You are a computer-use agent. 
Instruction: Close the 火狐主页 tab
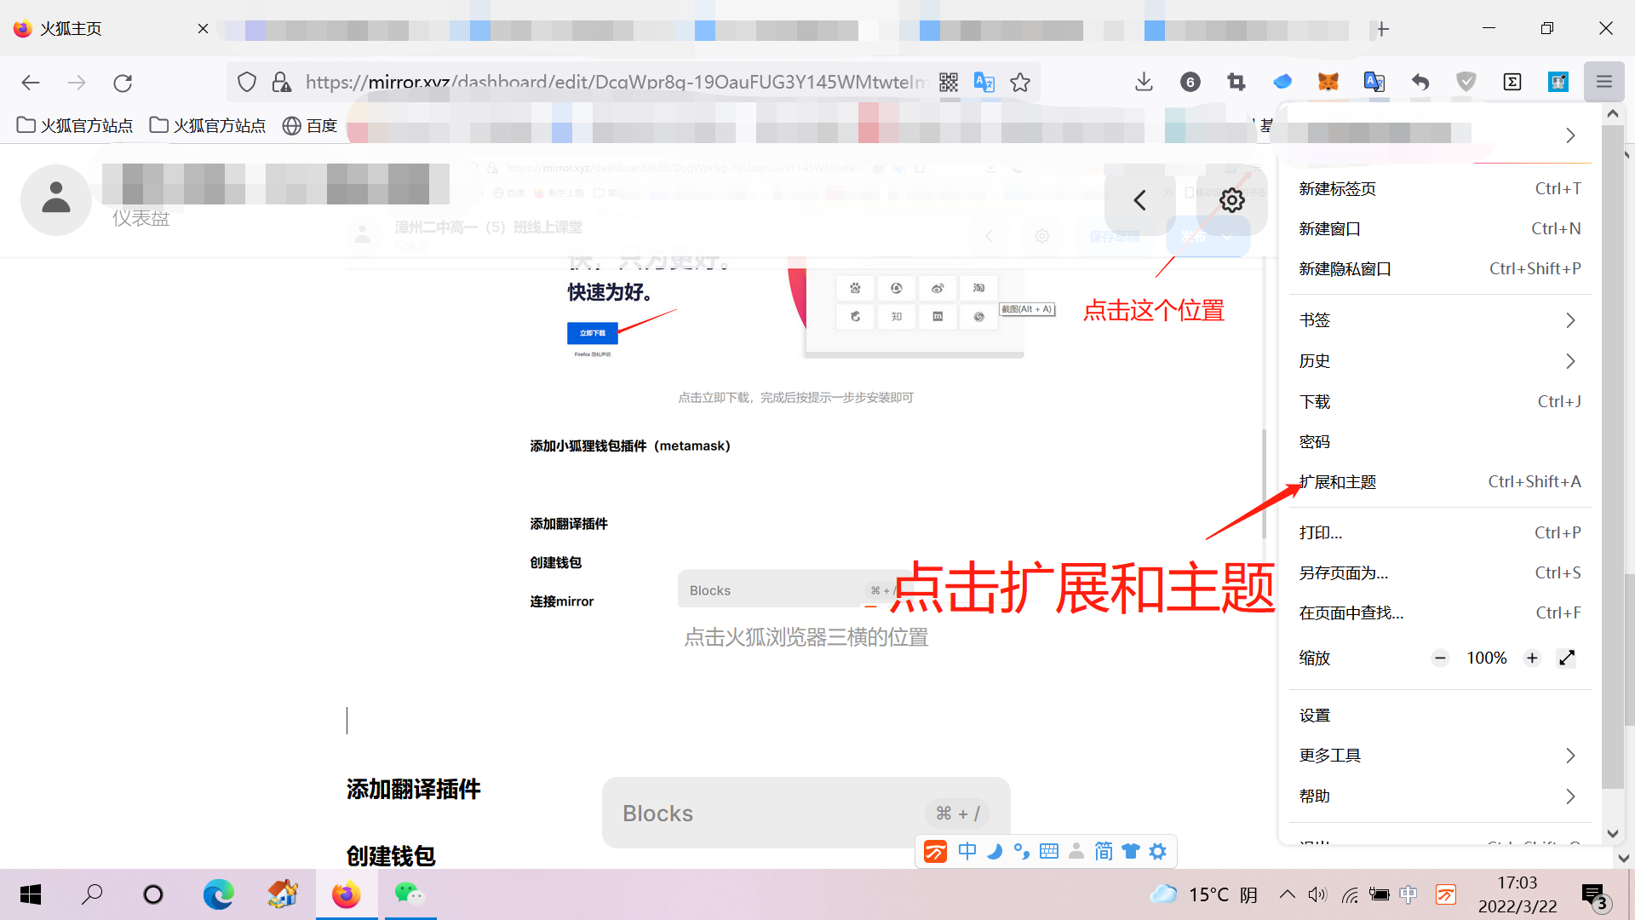tap(203, 29)
